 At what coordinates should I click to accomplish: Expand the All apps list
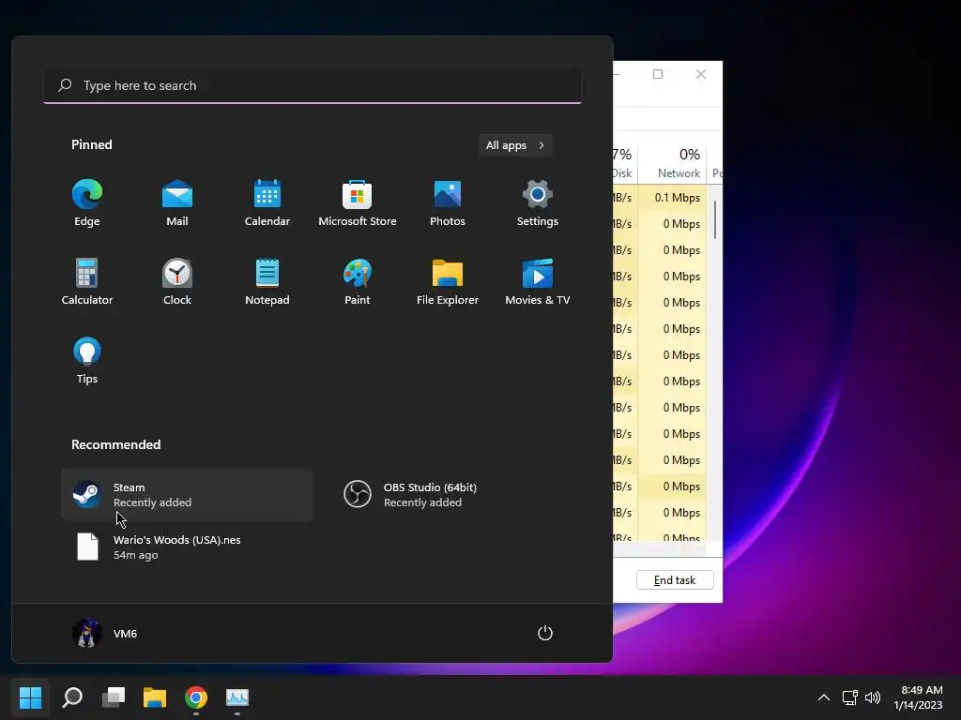(x=515, y=145)
